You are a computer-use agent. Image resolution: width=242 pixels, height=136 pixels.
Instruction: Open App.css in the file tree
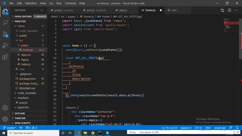[29, 55]
